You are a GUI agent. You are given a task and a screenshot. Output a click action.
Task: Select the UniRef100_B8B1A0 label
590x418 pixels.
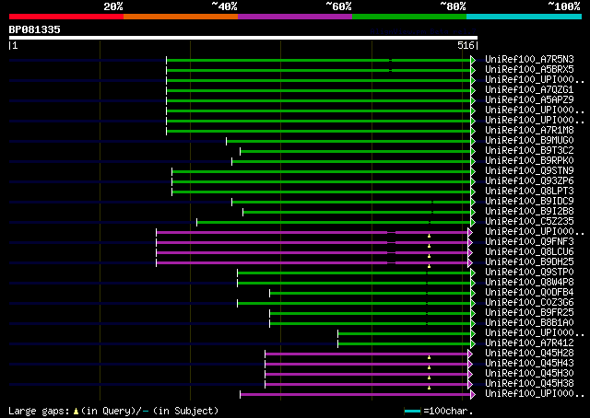529,323
